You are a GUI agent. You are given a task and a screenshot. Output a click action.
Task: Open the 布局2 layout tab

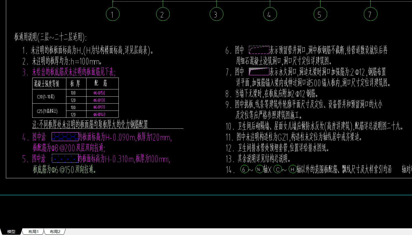pos(55,232)
